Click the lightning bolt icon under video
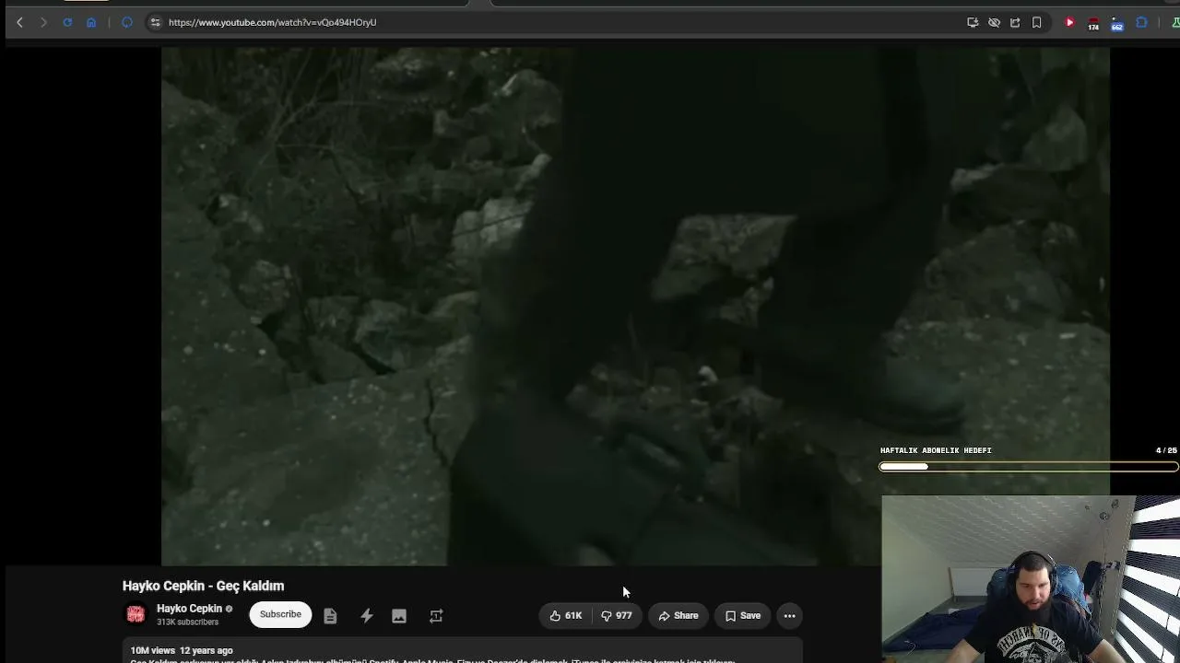 coord(367,616)
